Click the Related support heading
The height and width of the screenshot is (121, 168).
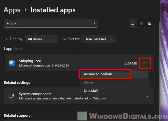17,115
